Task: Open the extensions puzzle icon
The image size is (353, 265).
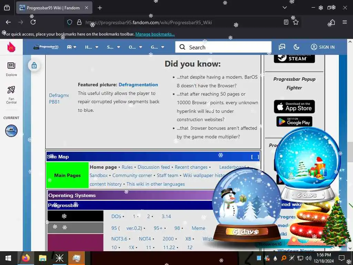Action: click(332, 22)
